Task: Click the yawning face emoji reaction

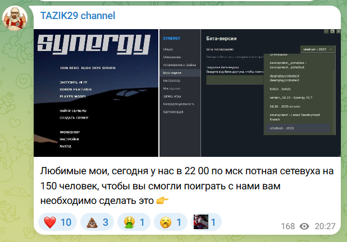Action: point(171,222)
